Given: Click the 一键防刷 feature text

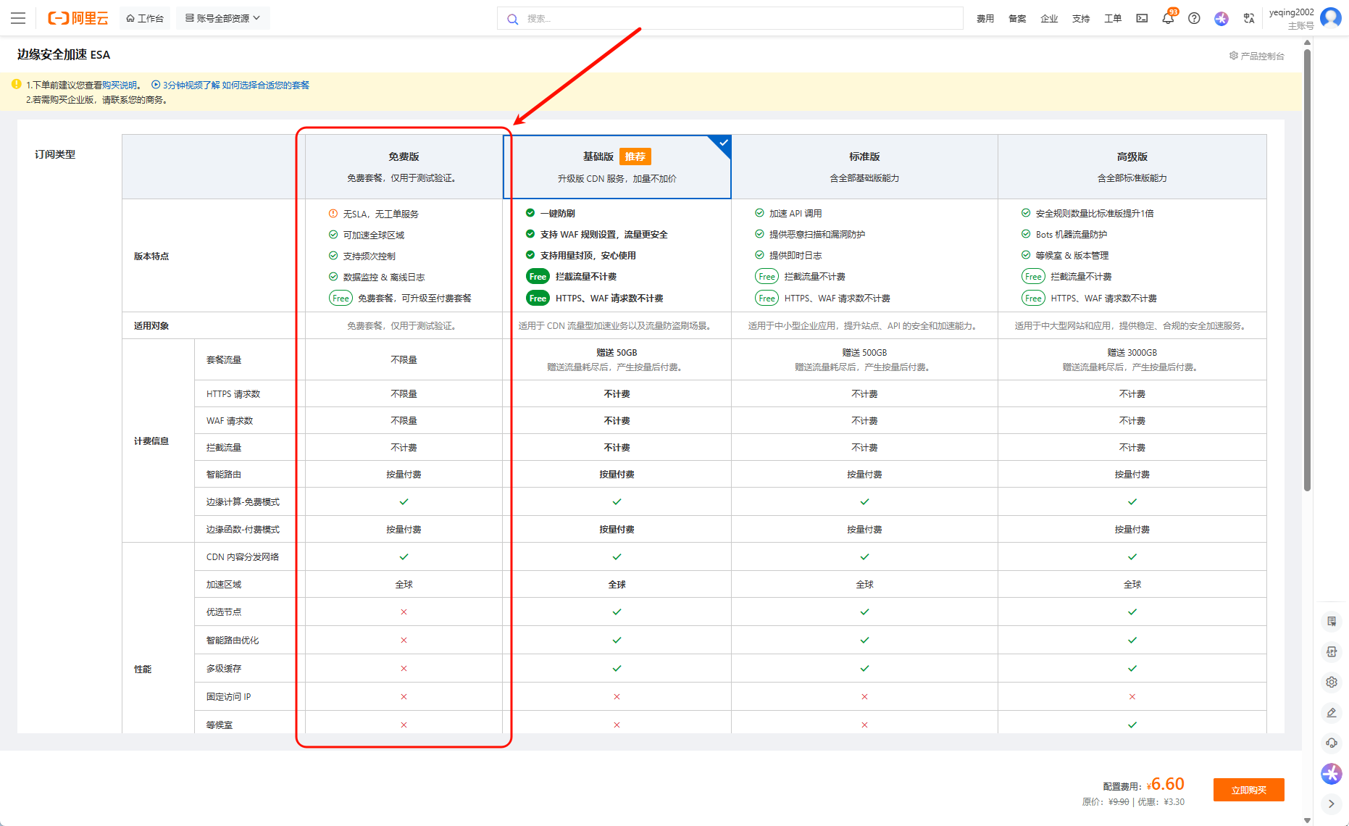Looking at the screenshot, I should point(557,214).
